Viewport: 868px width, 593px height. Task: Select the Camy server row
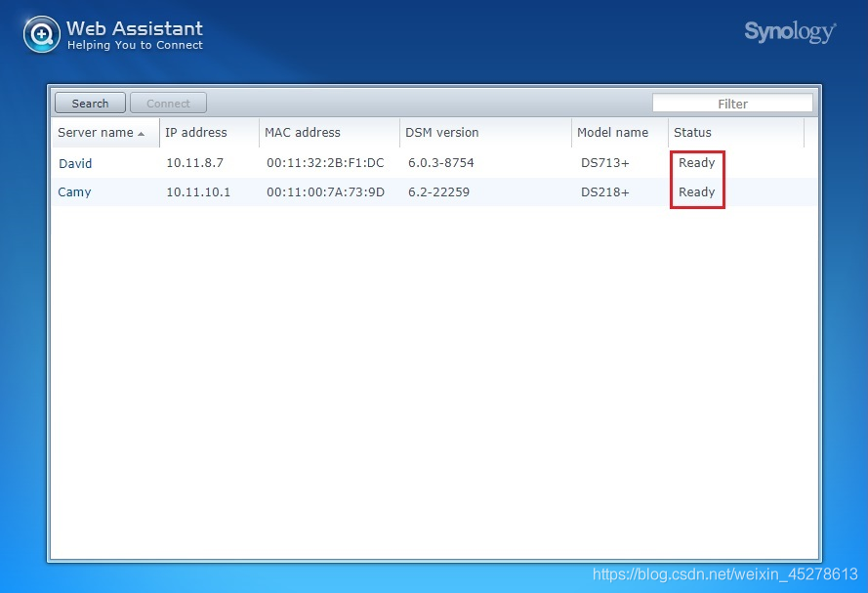coord(434,192)
